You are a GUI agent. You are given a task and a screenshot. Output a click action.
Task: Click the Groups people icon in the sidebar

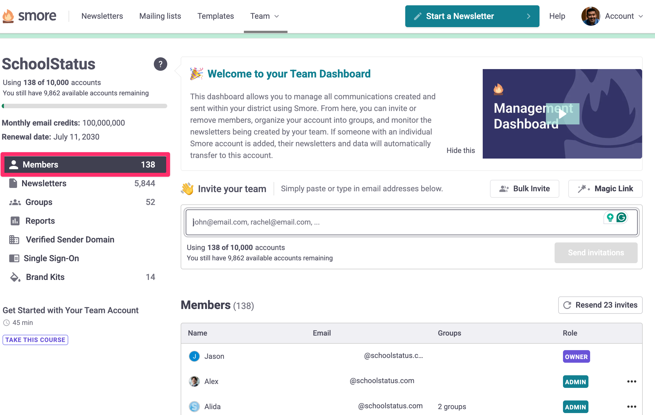click(15, 202)
